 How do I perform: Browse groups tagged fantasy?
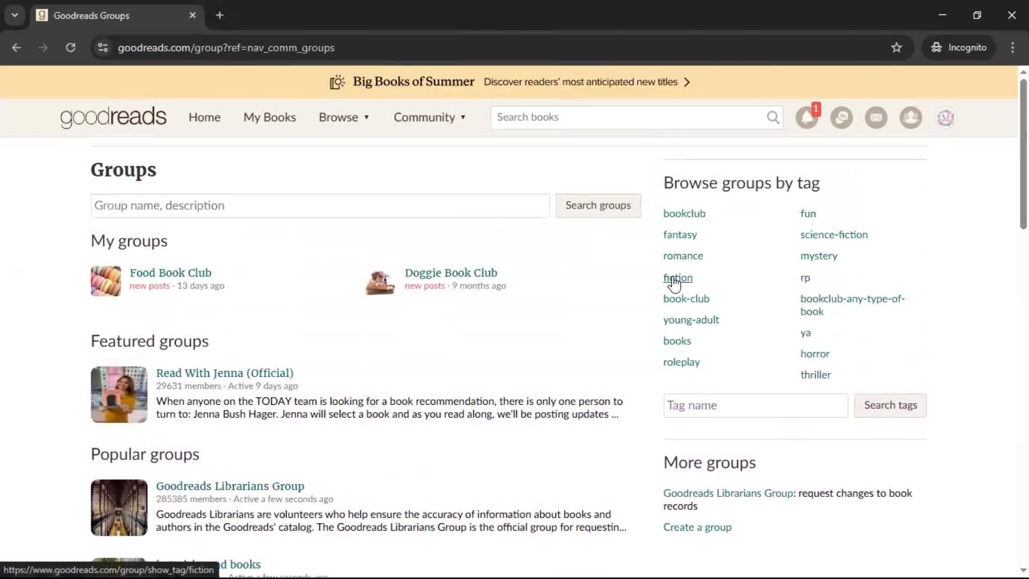pos(680,235)
